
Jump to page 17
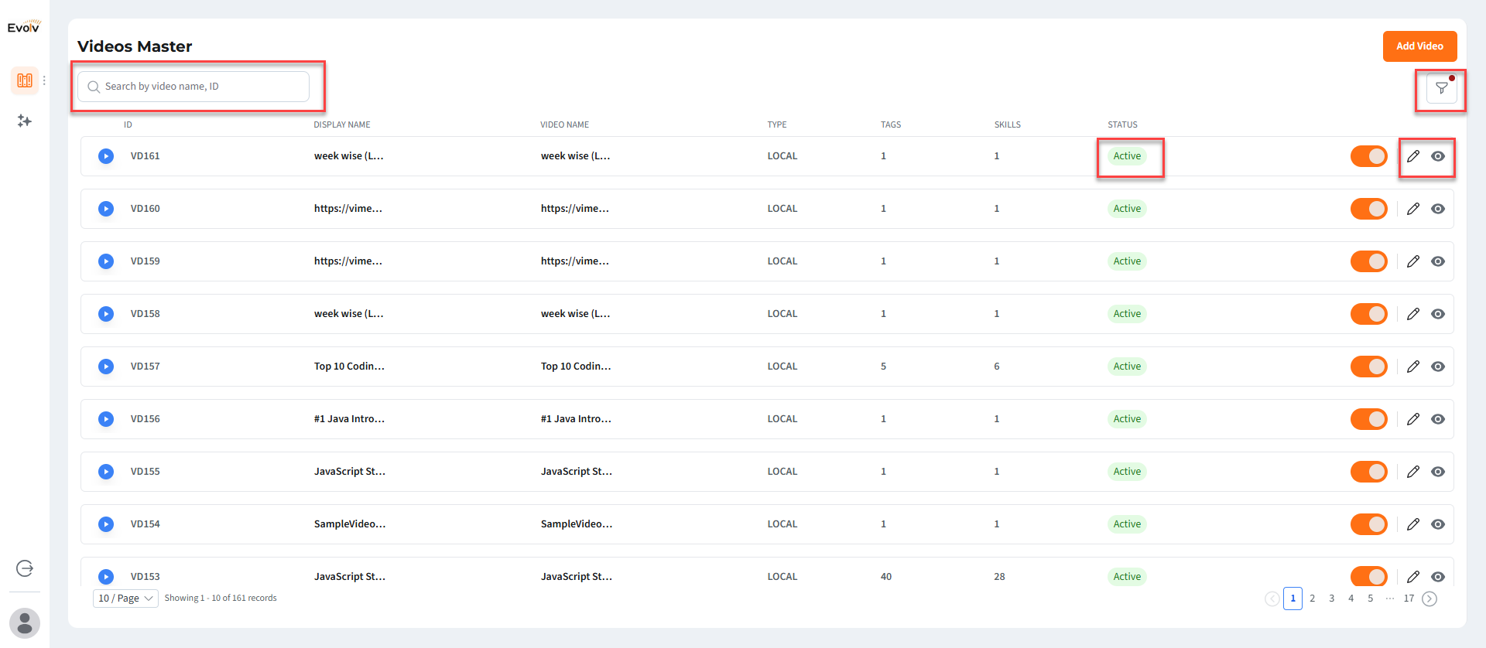click(1409, 599)
